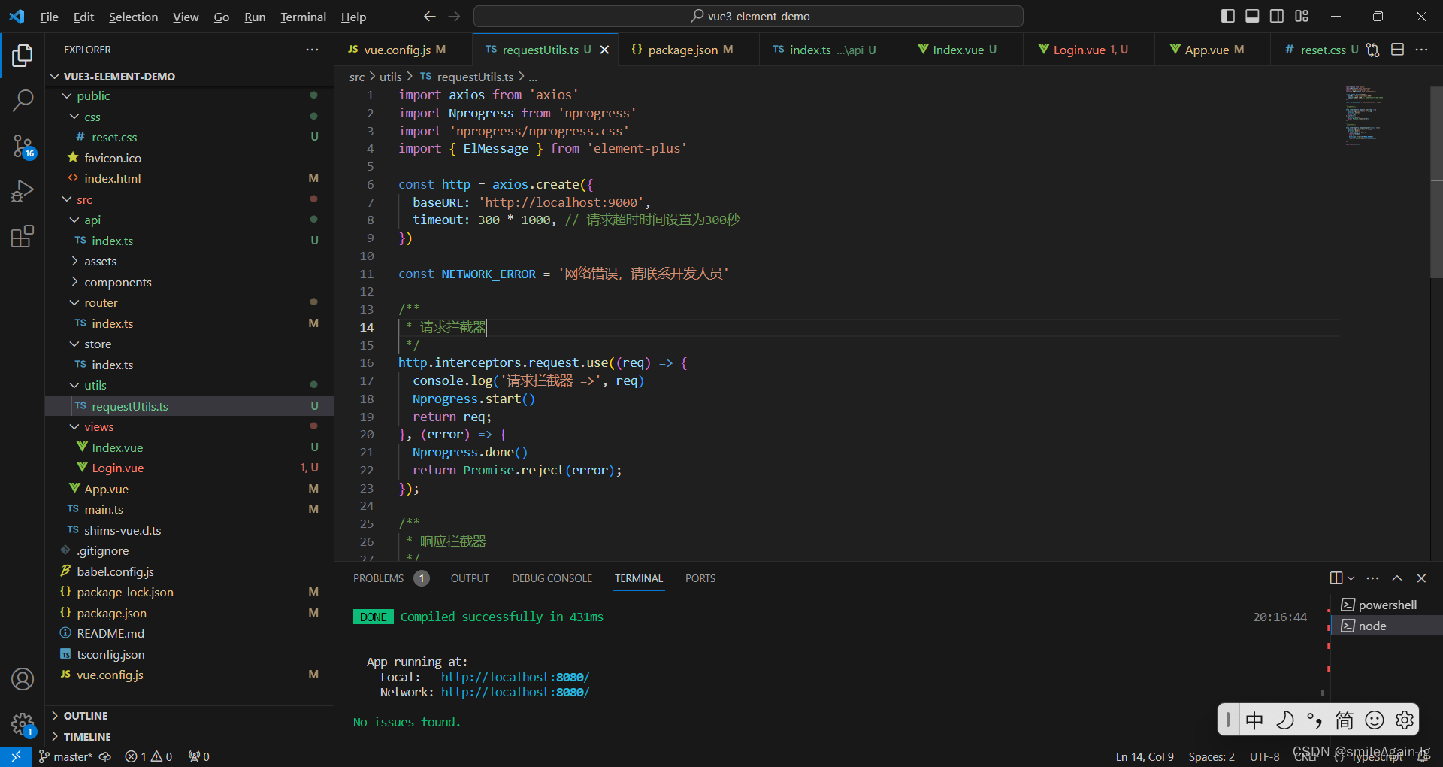Open the Source Control view
This screenshot has height=767, width=1443.
pyautogui.click(x=23, y=146)
